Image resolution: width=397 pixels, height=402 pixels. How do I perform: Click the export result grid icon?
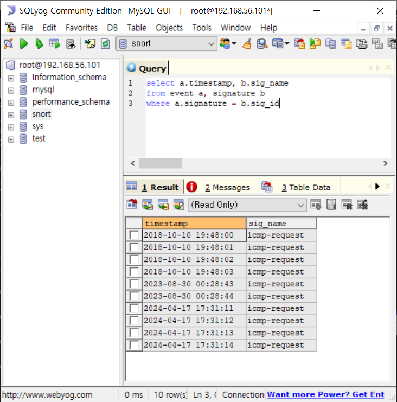pos(132,205)
